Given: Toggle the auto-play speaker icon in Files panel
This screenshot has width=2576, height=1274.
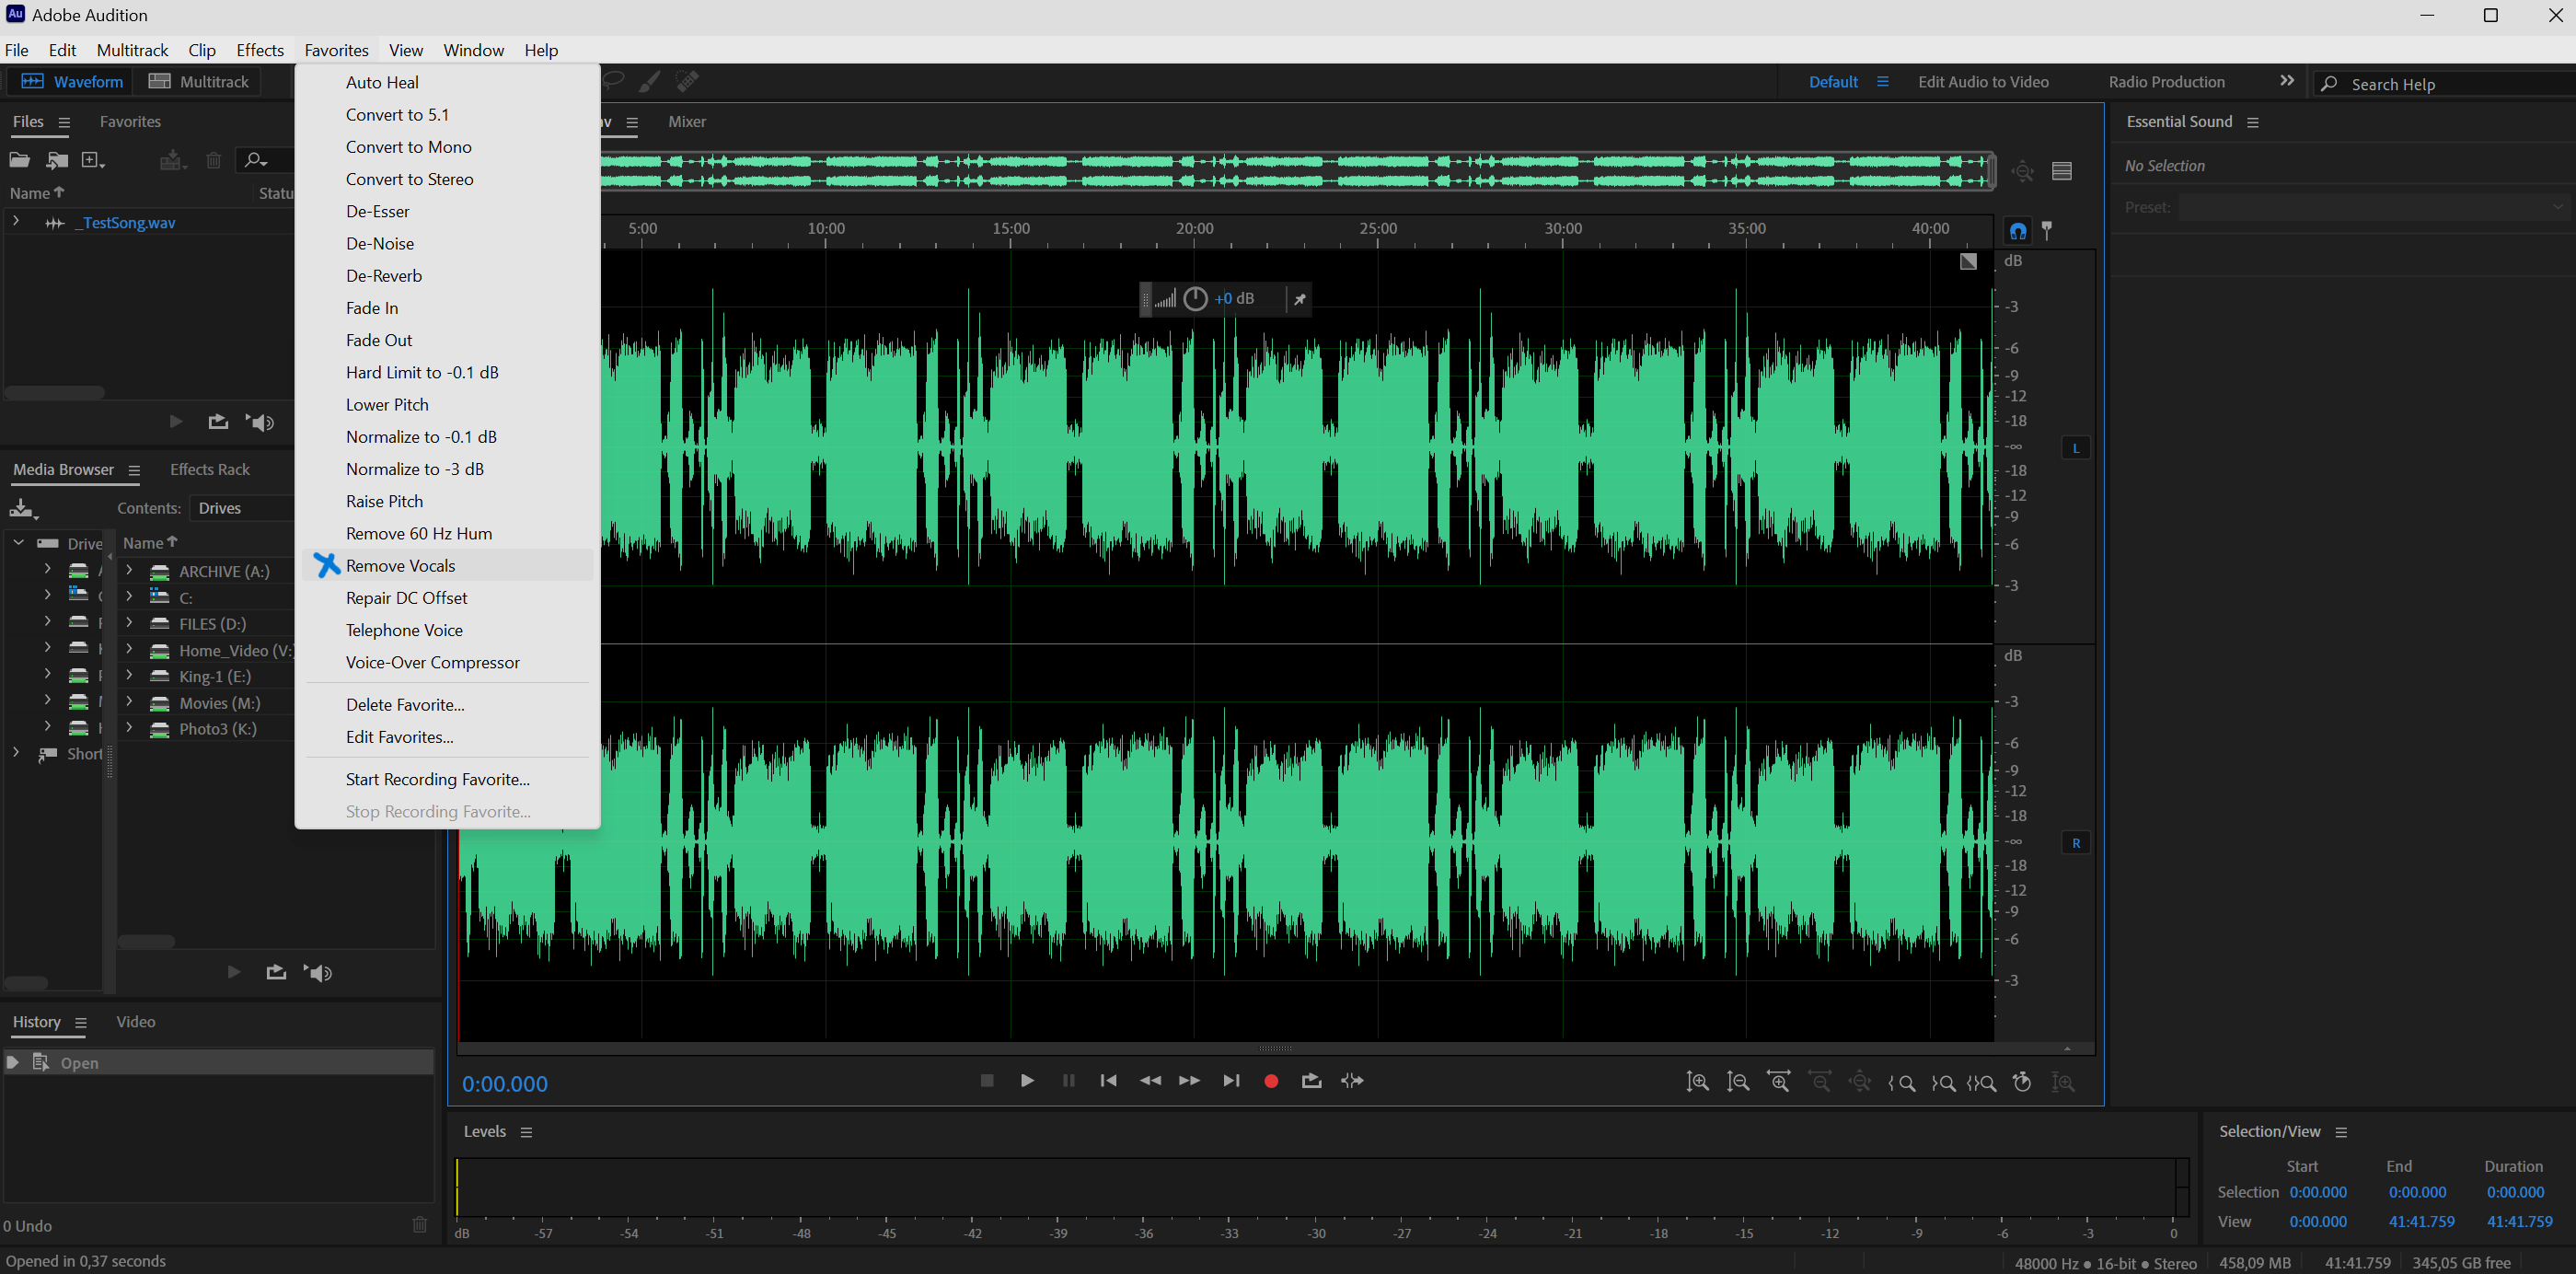Looking at the screenshot, I should point(261,422).
